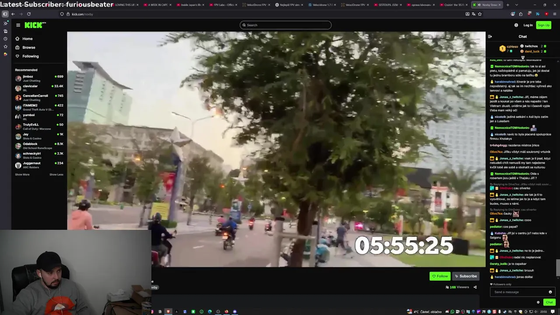
Task: Open chat settings via the gear icon
Action: click(538, 302)
